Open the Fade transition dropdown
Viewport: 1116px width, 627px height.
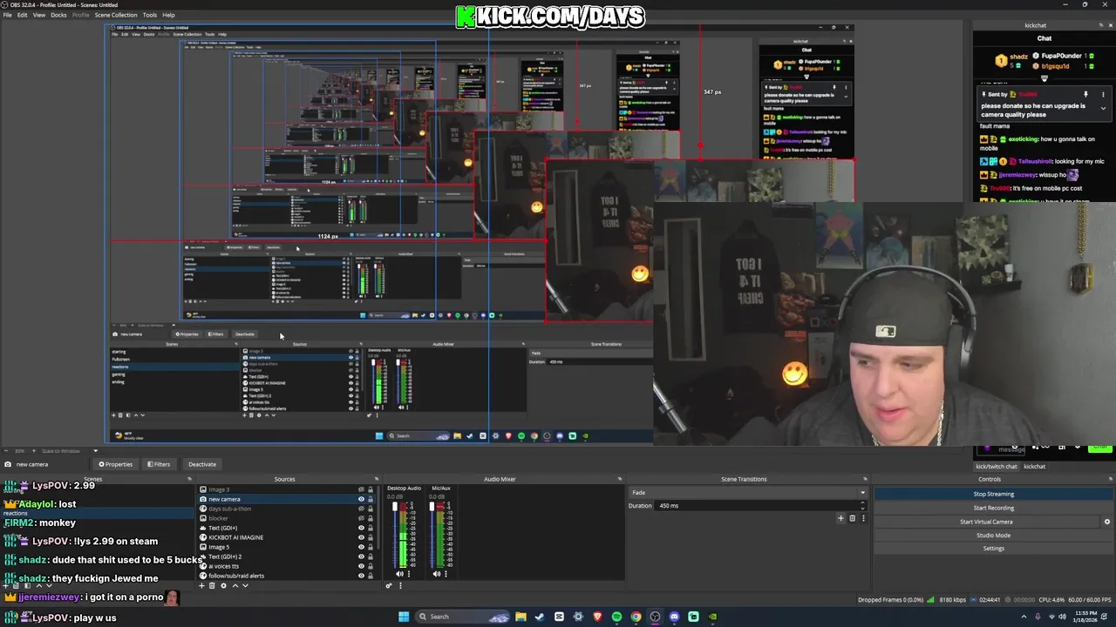coord(748,493)
